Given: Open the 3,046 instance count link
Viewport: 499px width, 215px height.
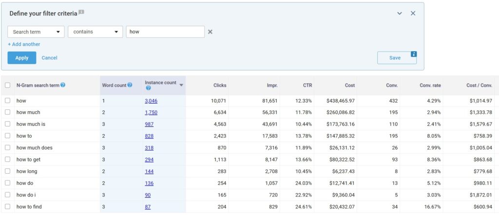Looking at the screenshot, I should (151, 101).
